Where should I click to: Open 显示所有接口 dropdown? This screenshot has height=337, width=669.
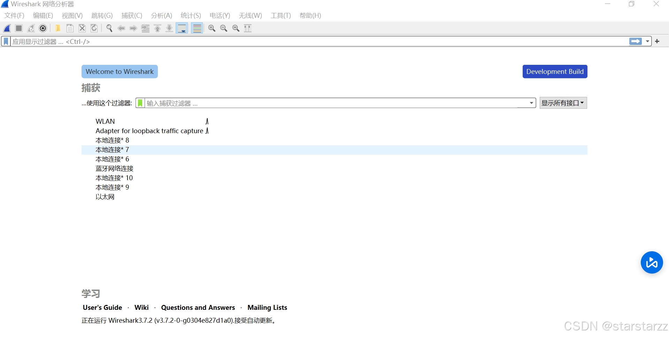pos(563,103)
